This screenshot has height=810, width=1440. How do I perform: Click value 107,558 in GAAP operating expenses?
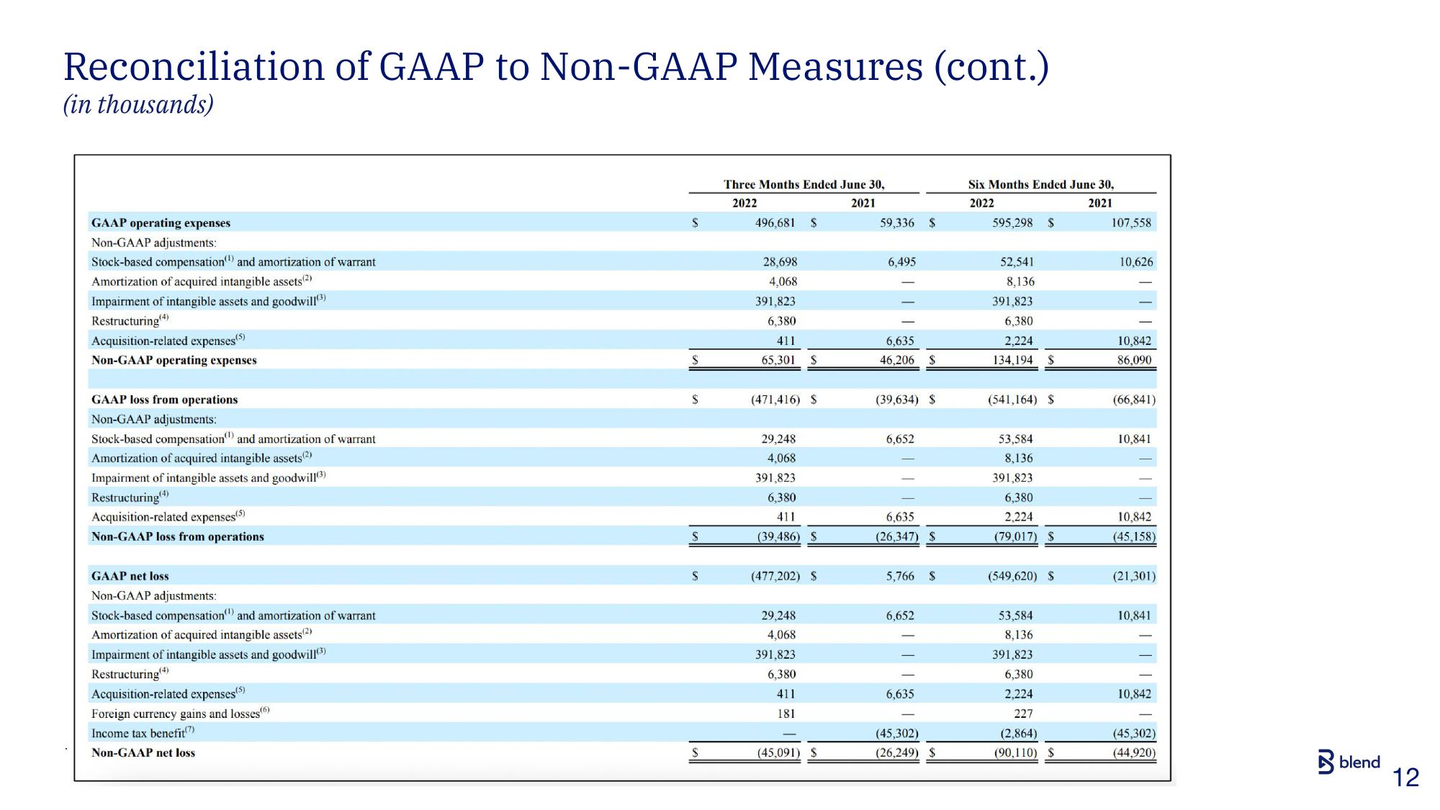point(1131,223)
